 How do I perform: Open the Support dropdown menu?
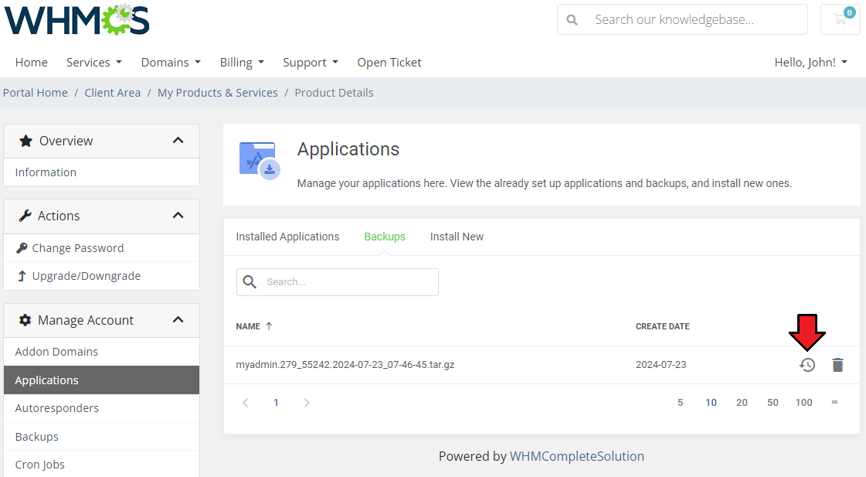pyautogui.click(x=311, y=63)
